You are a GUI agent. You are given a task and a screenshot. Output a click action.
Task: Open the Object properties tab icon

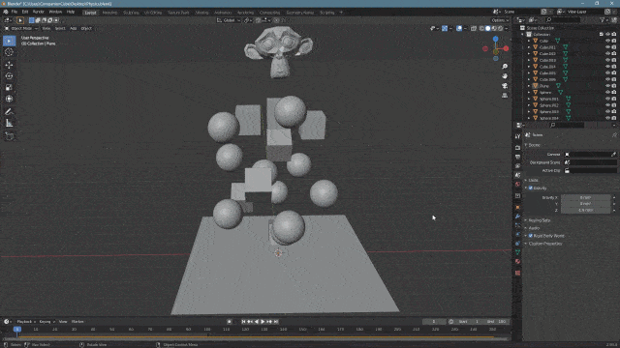tap(517, 207)
